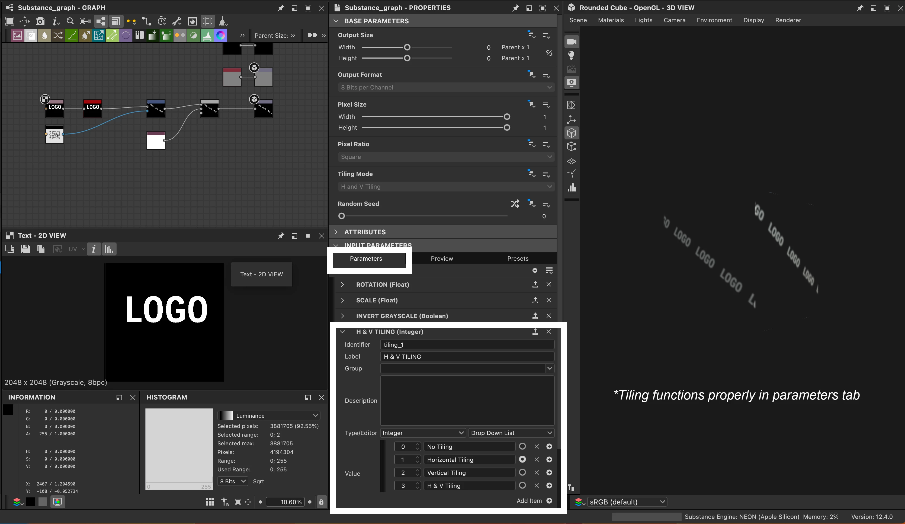Image resolution: width=905 pixels, height=524 pixels.
Task: Expand the ROTATION (Float) parameter
Action: point(342,285)
